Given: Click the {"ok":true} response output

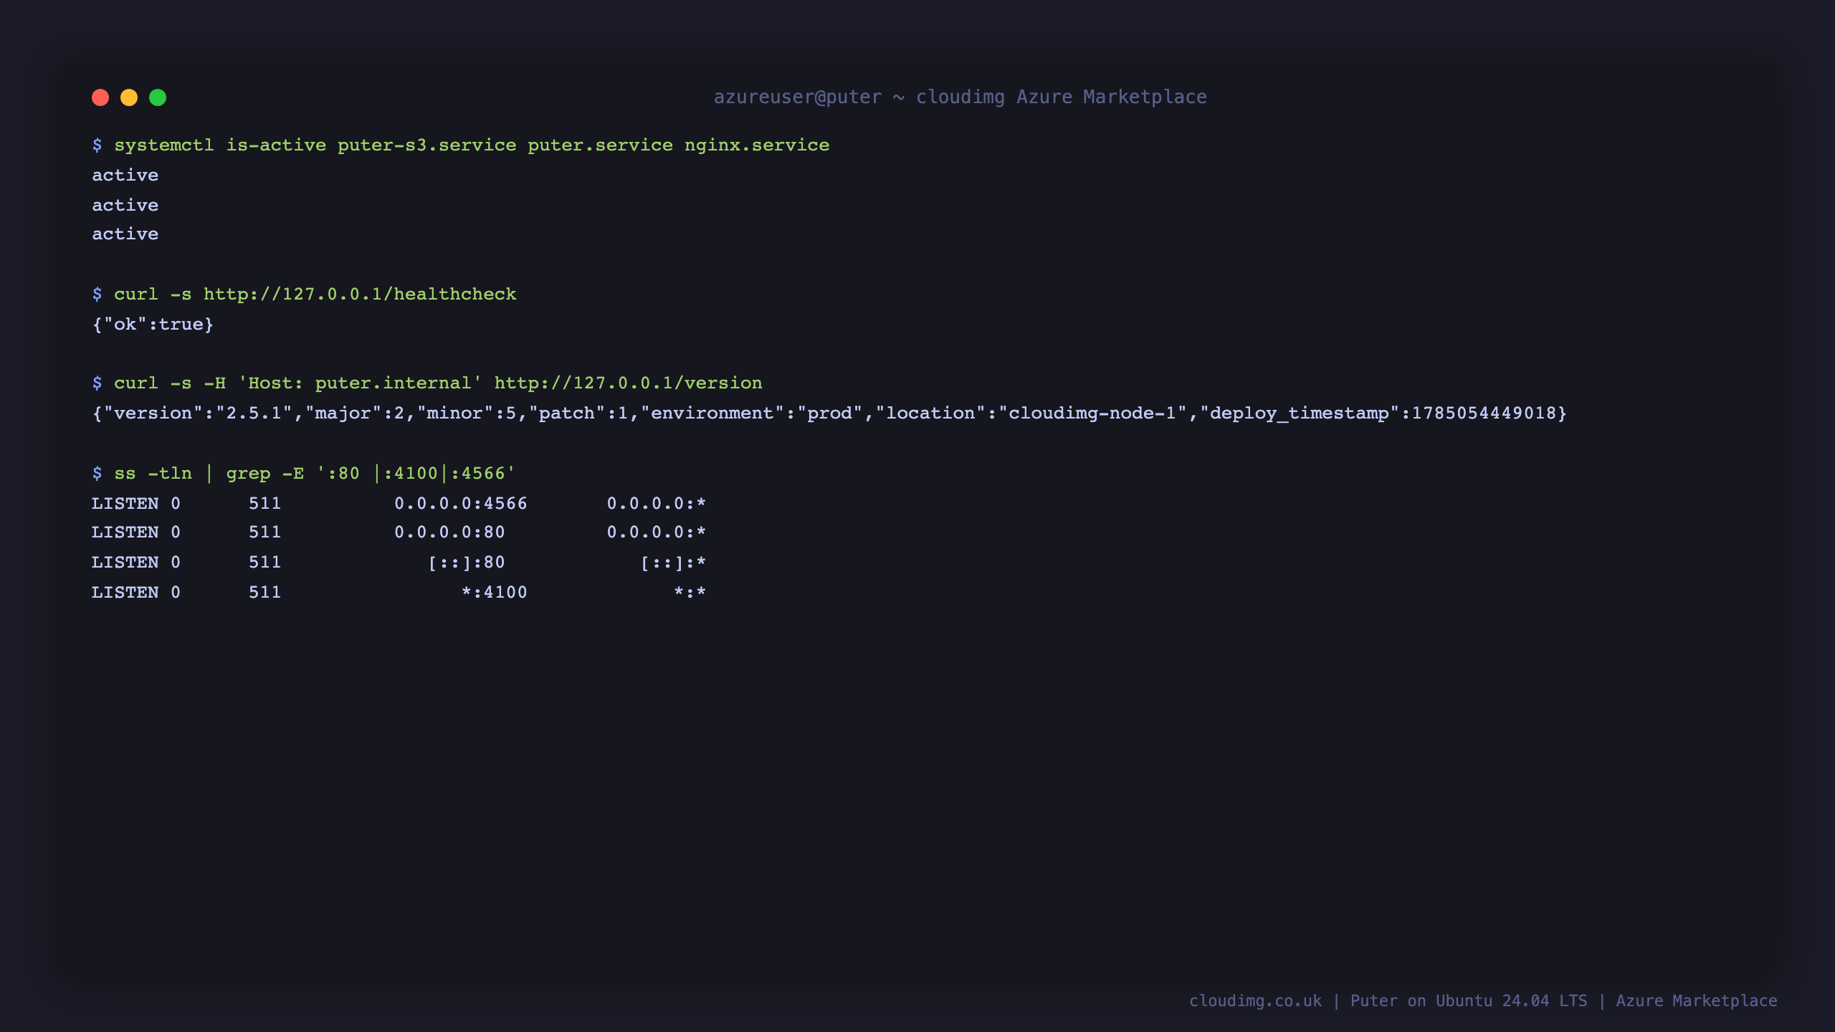Looking at the screenshot, I should click(x=153, y=325).
